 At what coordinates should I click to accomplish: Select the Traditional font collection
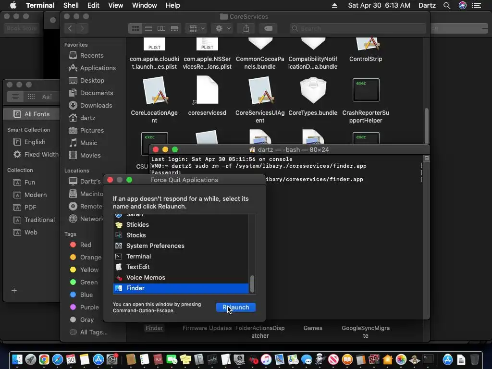34,220
